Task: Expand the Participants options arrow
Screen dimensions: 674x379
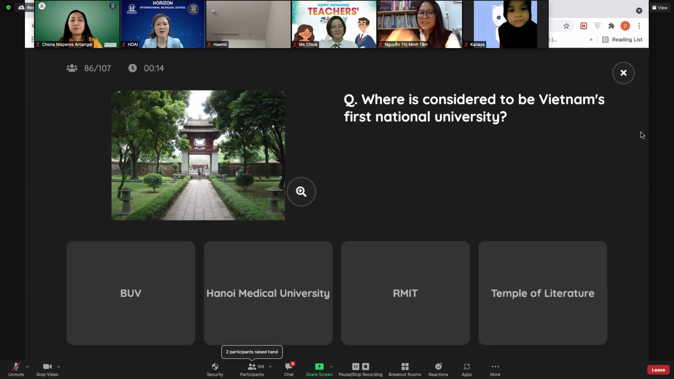Action: (270, 366)
